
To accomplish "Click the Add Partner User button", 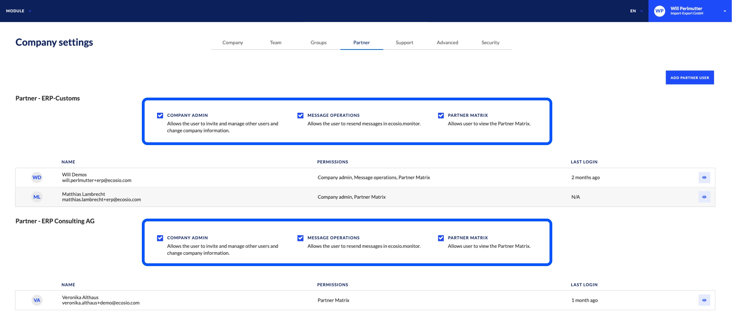I will click(690, 78).
